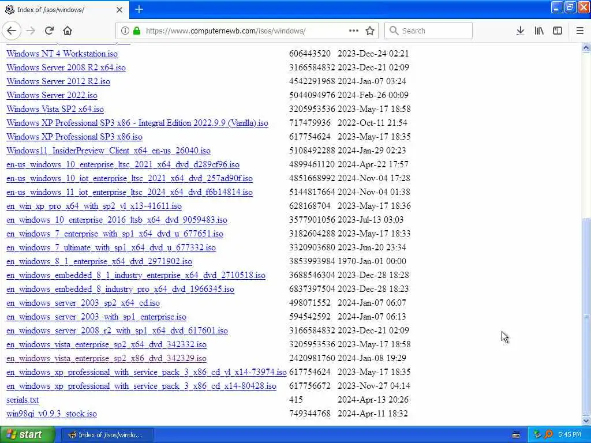The width and height of the screenshot is (591, 443).
Task: Download en_win_xp_pro_x64_with_sp2_vl_x13-41611.iso
Action: click(94, 206)
